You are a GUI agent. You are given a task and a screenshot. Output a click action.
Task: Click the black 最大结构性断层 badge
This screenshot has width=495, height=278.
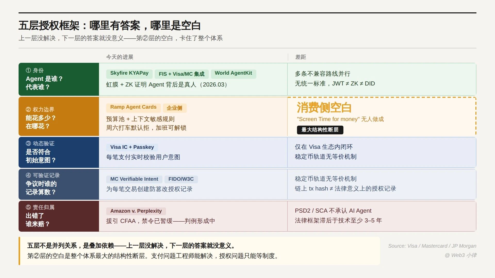320,130
